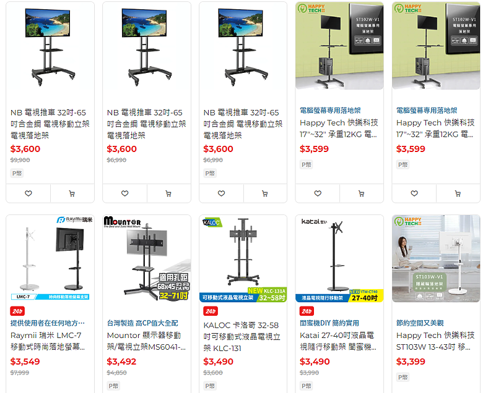Open the Katai 27-40吋 mobile stand link
The height and width of the screenshot is (393, 483).
(338, 341)
